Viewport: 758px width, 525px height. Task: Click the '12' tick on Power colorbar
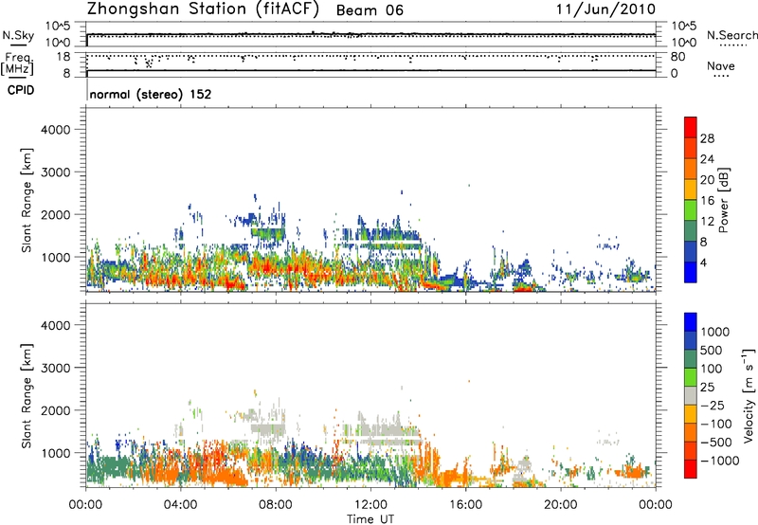tap(707, 222)
